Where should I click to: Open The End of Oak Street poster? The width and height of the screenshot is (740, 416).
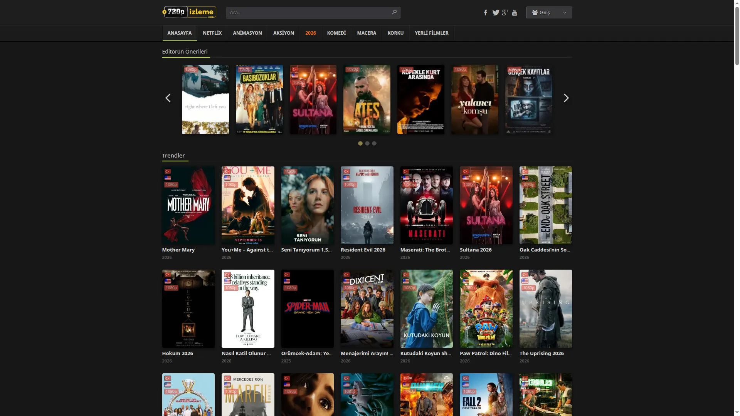546,205
